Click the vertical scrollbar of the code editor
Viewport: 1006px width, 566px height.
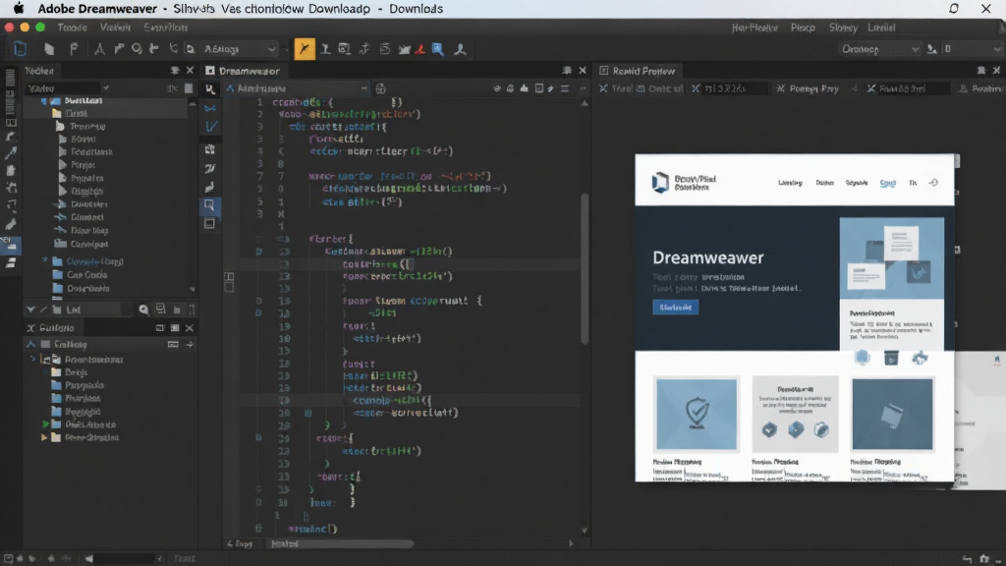pos(585,268)
